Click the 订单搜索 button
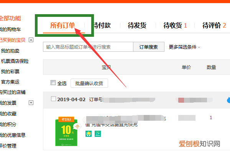Screen dimensions: 230x151 (149, 47)
